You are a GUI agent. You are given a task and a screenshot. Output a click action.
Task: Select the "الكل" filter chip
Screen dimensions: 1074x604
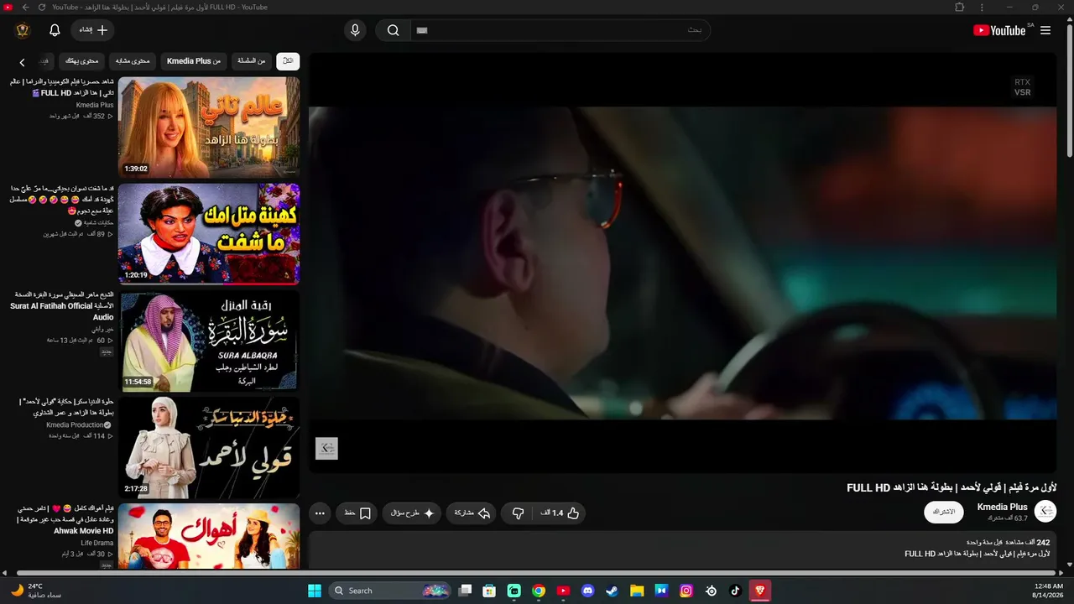click(x=288, y=61)
